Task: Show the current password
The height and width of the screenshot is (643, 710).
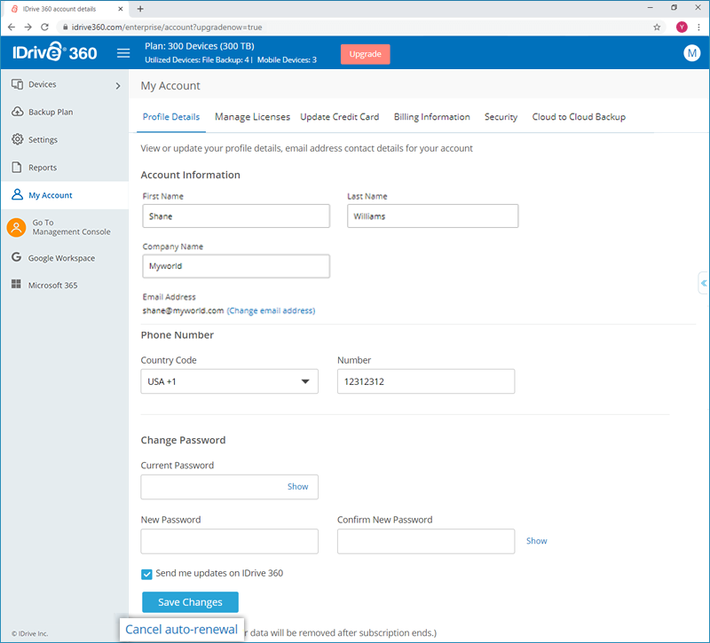Action: (297, 486)
